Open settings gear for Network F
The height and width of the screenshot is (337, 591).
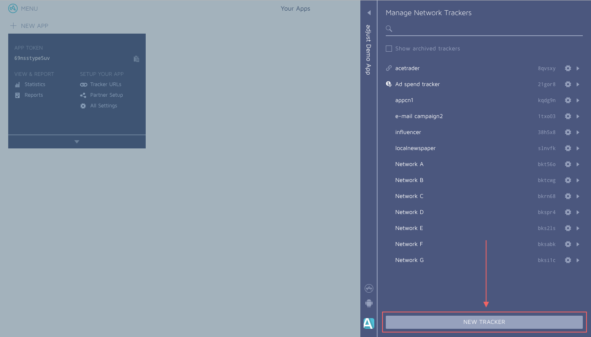tap(568, 244)
